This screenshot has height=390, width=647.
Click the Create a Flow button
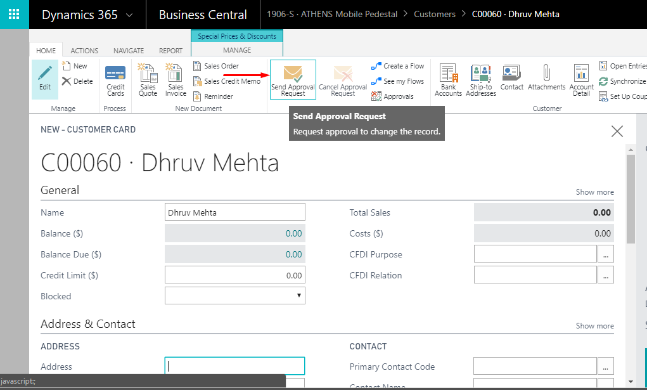[397, 66]
